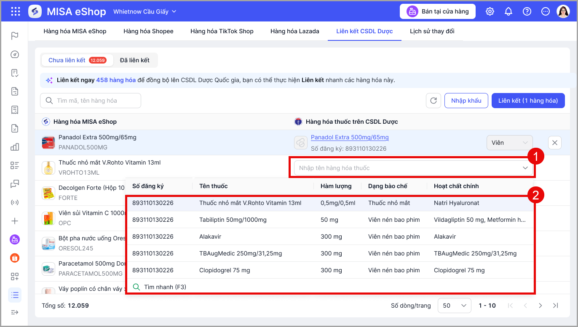The image size is (578, 327).
Task: Click the 'Hoạt chất chính' column header
Action: tap(456, 186)
